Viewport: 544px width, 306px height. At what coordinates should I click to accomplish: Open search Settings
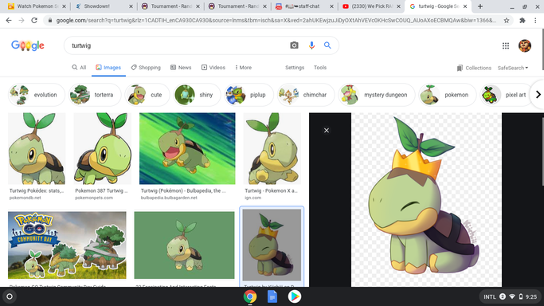(x=295, y=68)
